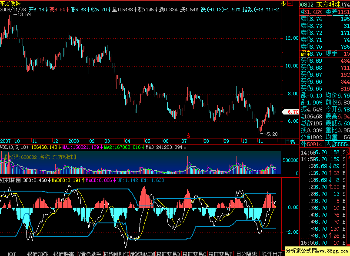Select the buy-two row at 6.68
This screenshot has height=256, width=350.
pyautogui.click(x=325, y=67)
